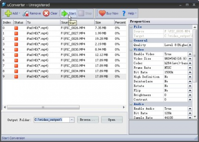
Task: Click the Stop toolbar button
Action: tap(85, 13)
